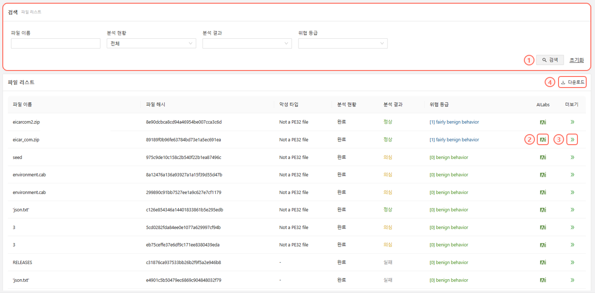
Task: Expand details arrow for seed row
Action: [x=572, y=157]
